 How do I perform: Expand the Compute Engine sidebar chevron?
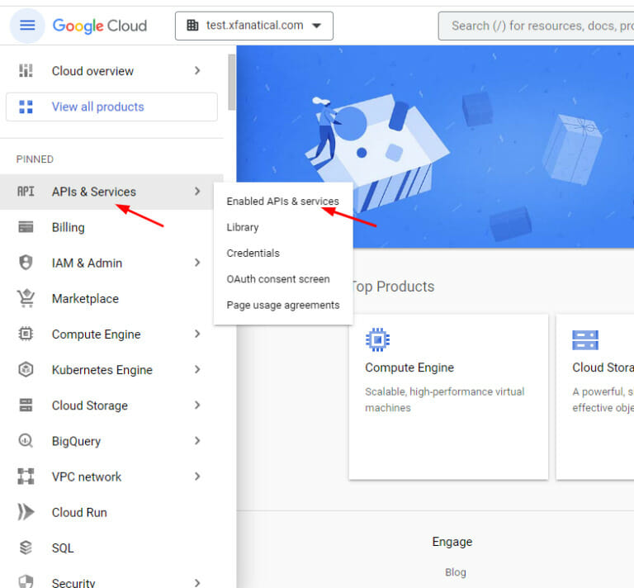tap(197, 334)
